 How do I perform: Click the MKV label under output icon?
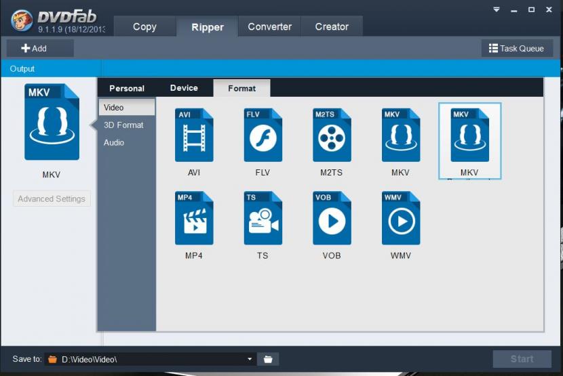coord(52,175)
